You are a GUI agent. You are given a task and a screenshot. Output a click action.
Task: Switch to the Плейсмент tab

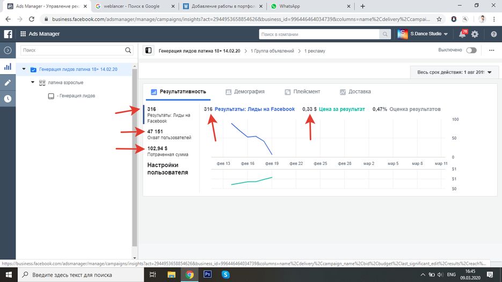click(303, 92)
